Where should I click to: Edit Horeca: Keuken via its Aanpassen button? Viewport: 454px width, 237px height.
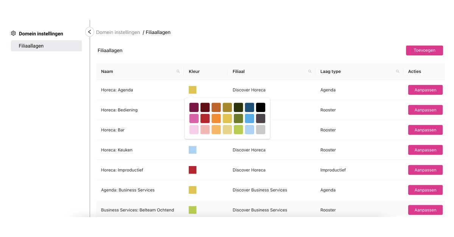(425, 150)
